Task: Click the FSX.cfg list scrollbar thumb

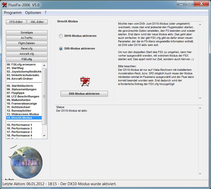Action: [x=44, y=96]
